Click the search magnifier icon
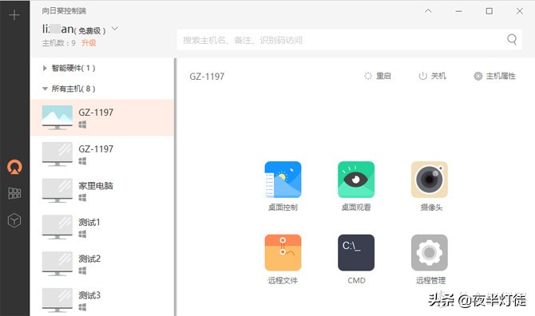 (x=512, y=40)
